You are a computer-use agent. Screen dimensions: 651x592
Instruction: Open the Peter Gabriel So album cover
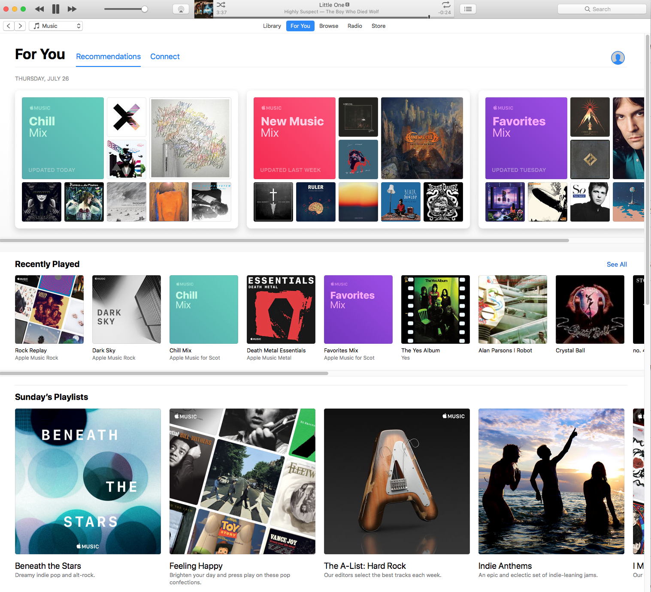point(590,202)
